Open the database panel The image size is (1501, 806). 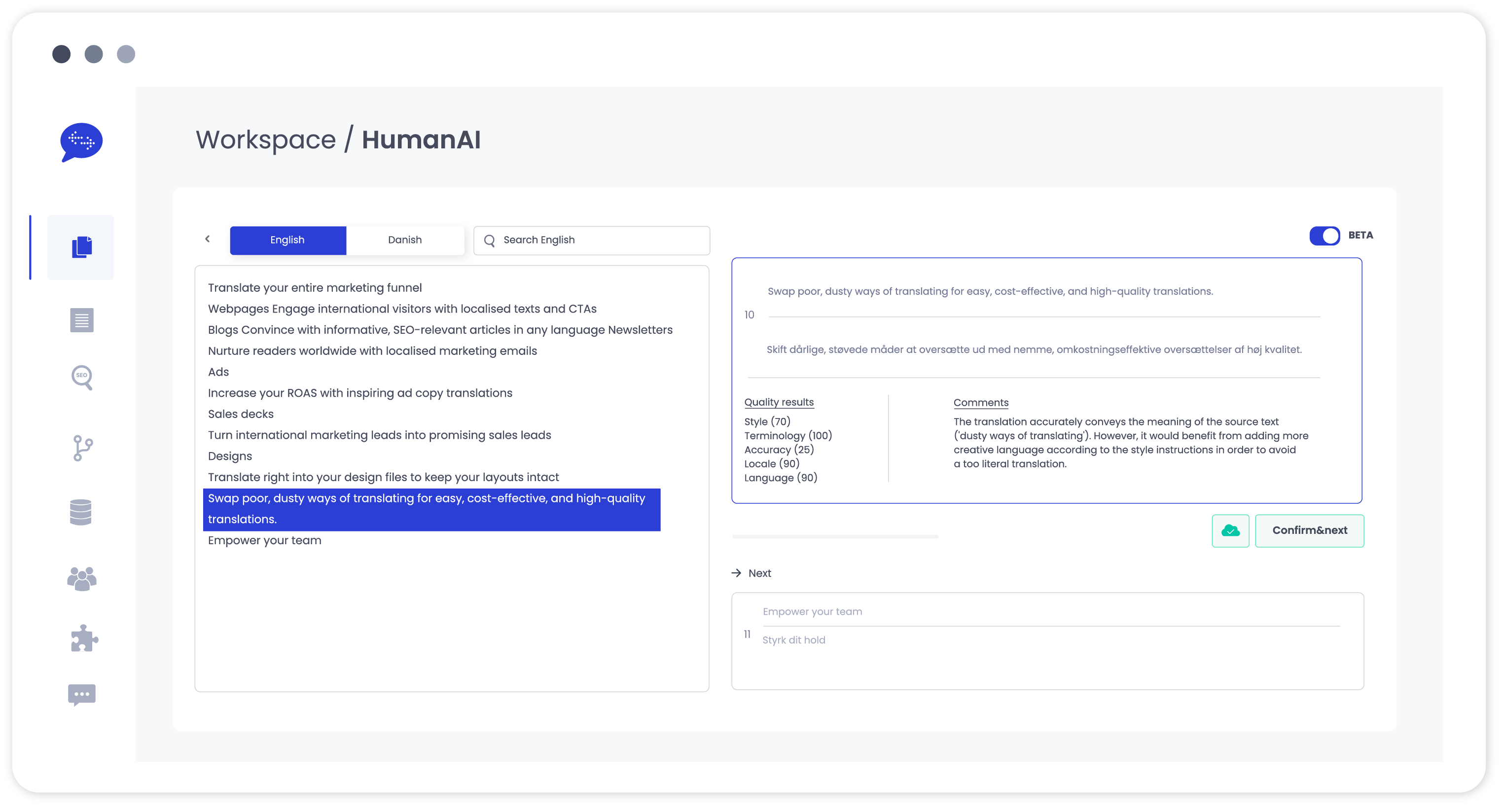pyautogui.click(x=81, y=512)
